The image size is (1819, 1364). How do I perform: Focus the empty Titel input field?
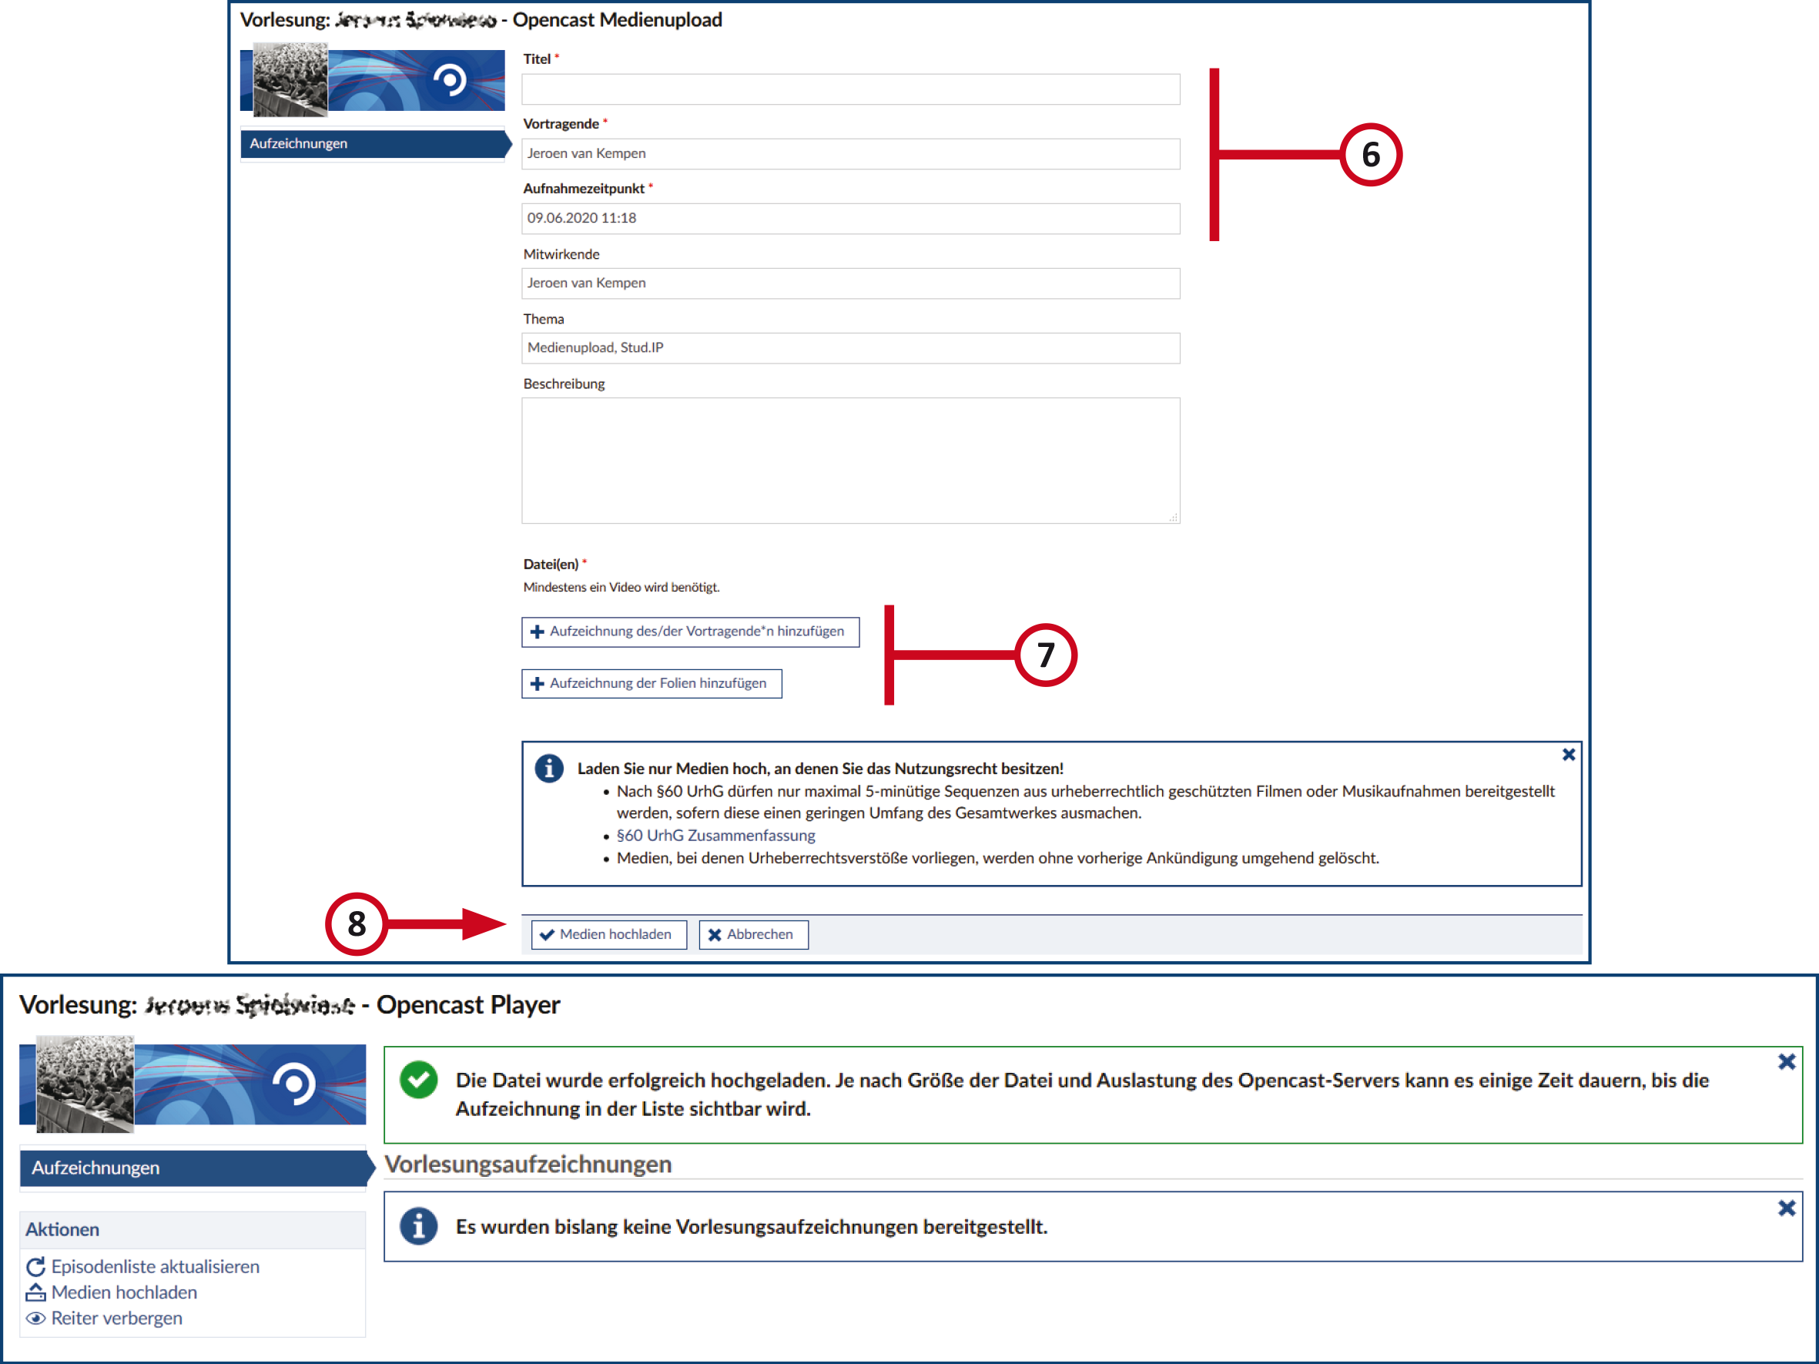[x=850, y=89]
